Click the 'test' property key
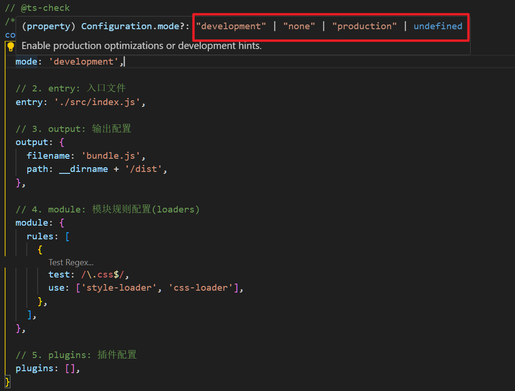 59,275
